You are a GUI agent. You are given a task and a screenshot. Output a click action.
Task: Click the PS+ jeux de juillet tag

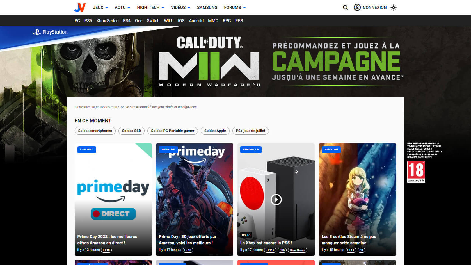click(250, 131)
